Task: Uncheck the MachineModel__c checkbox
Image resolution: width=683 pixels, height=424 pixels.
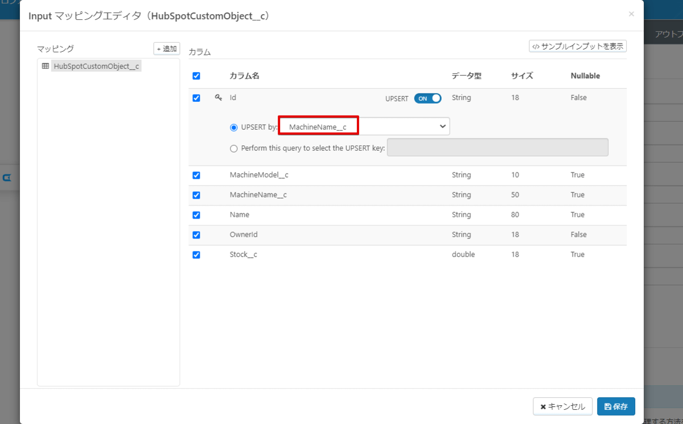Action: coord(196,175)
